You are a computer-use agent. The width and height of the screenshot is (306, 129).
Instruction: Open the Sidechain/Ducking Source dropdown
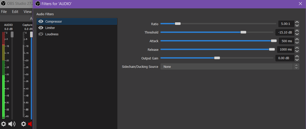pyautogui.click(x=230, y=67)
